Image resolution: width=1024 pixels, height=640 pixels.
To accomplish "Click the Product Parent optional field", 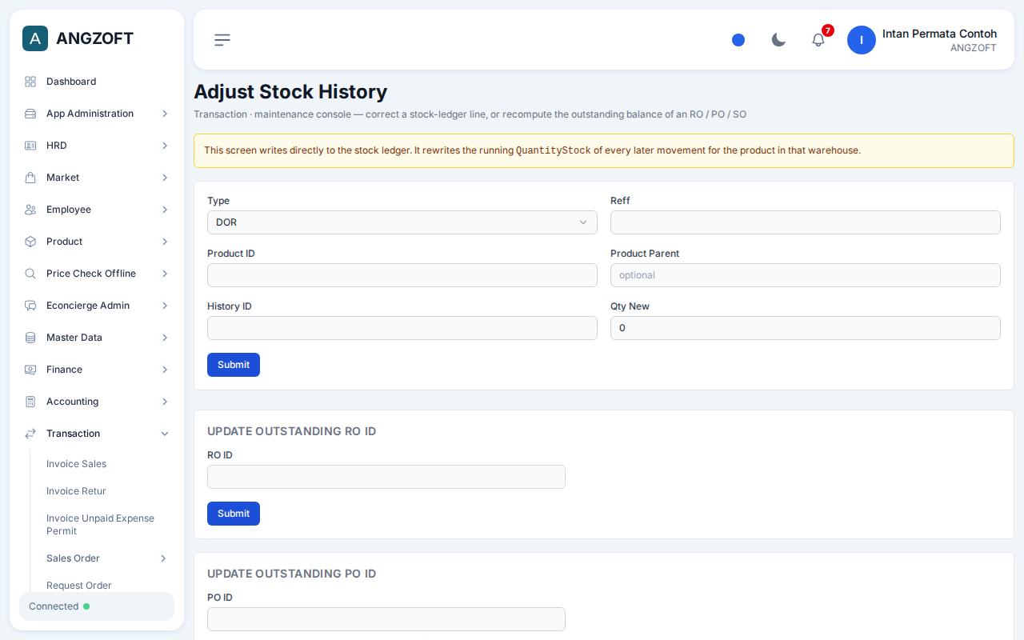I will tap(806, 275).
